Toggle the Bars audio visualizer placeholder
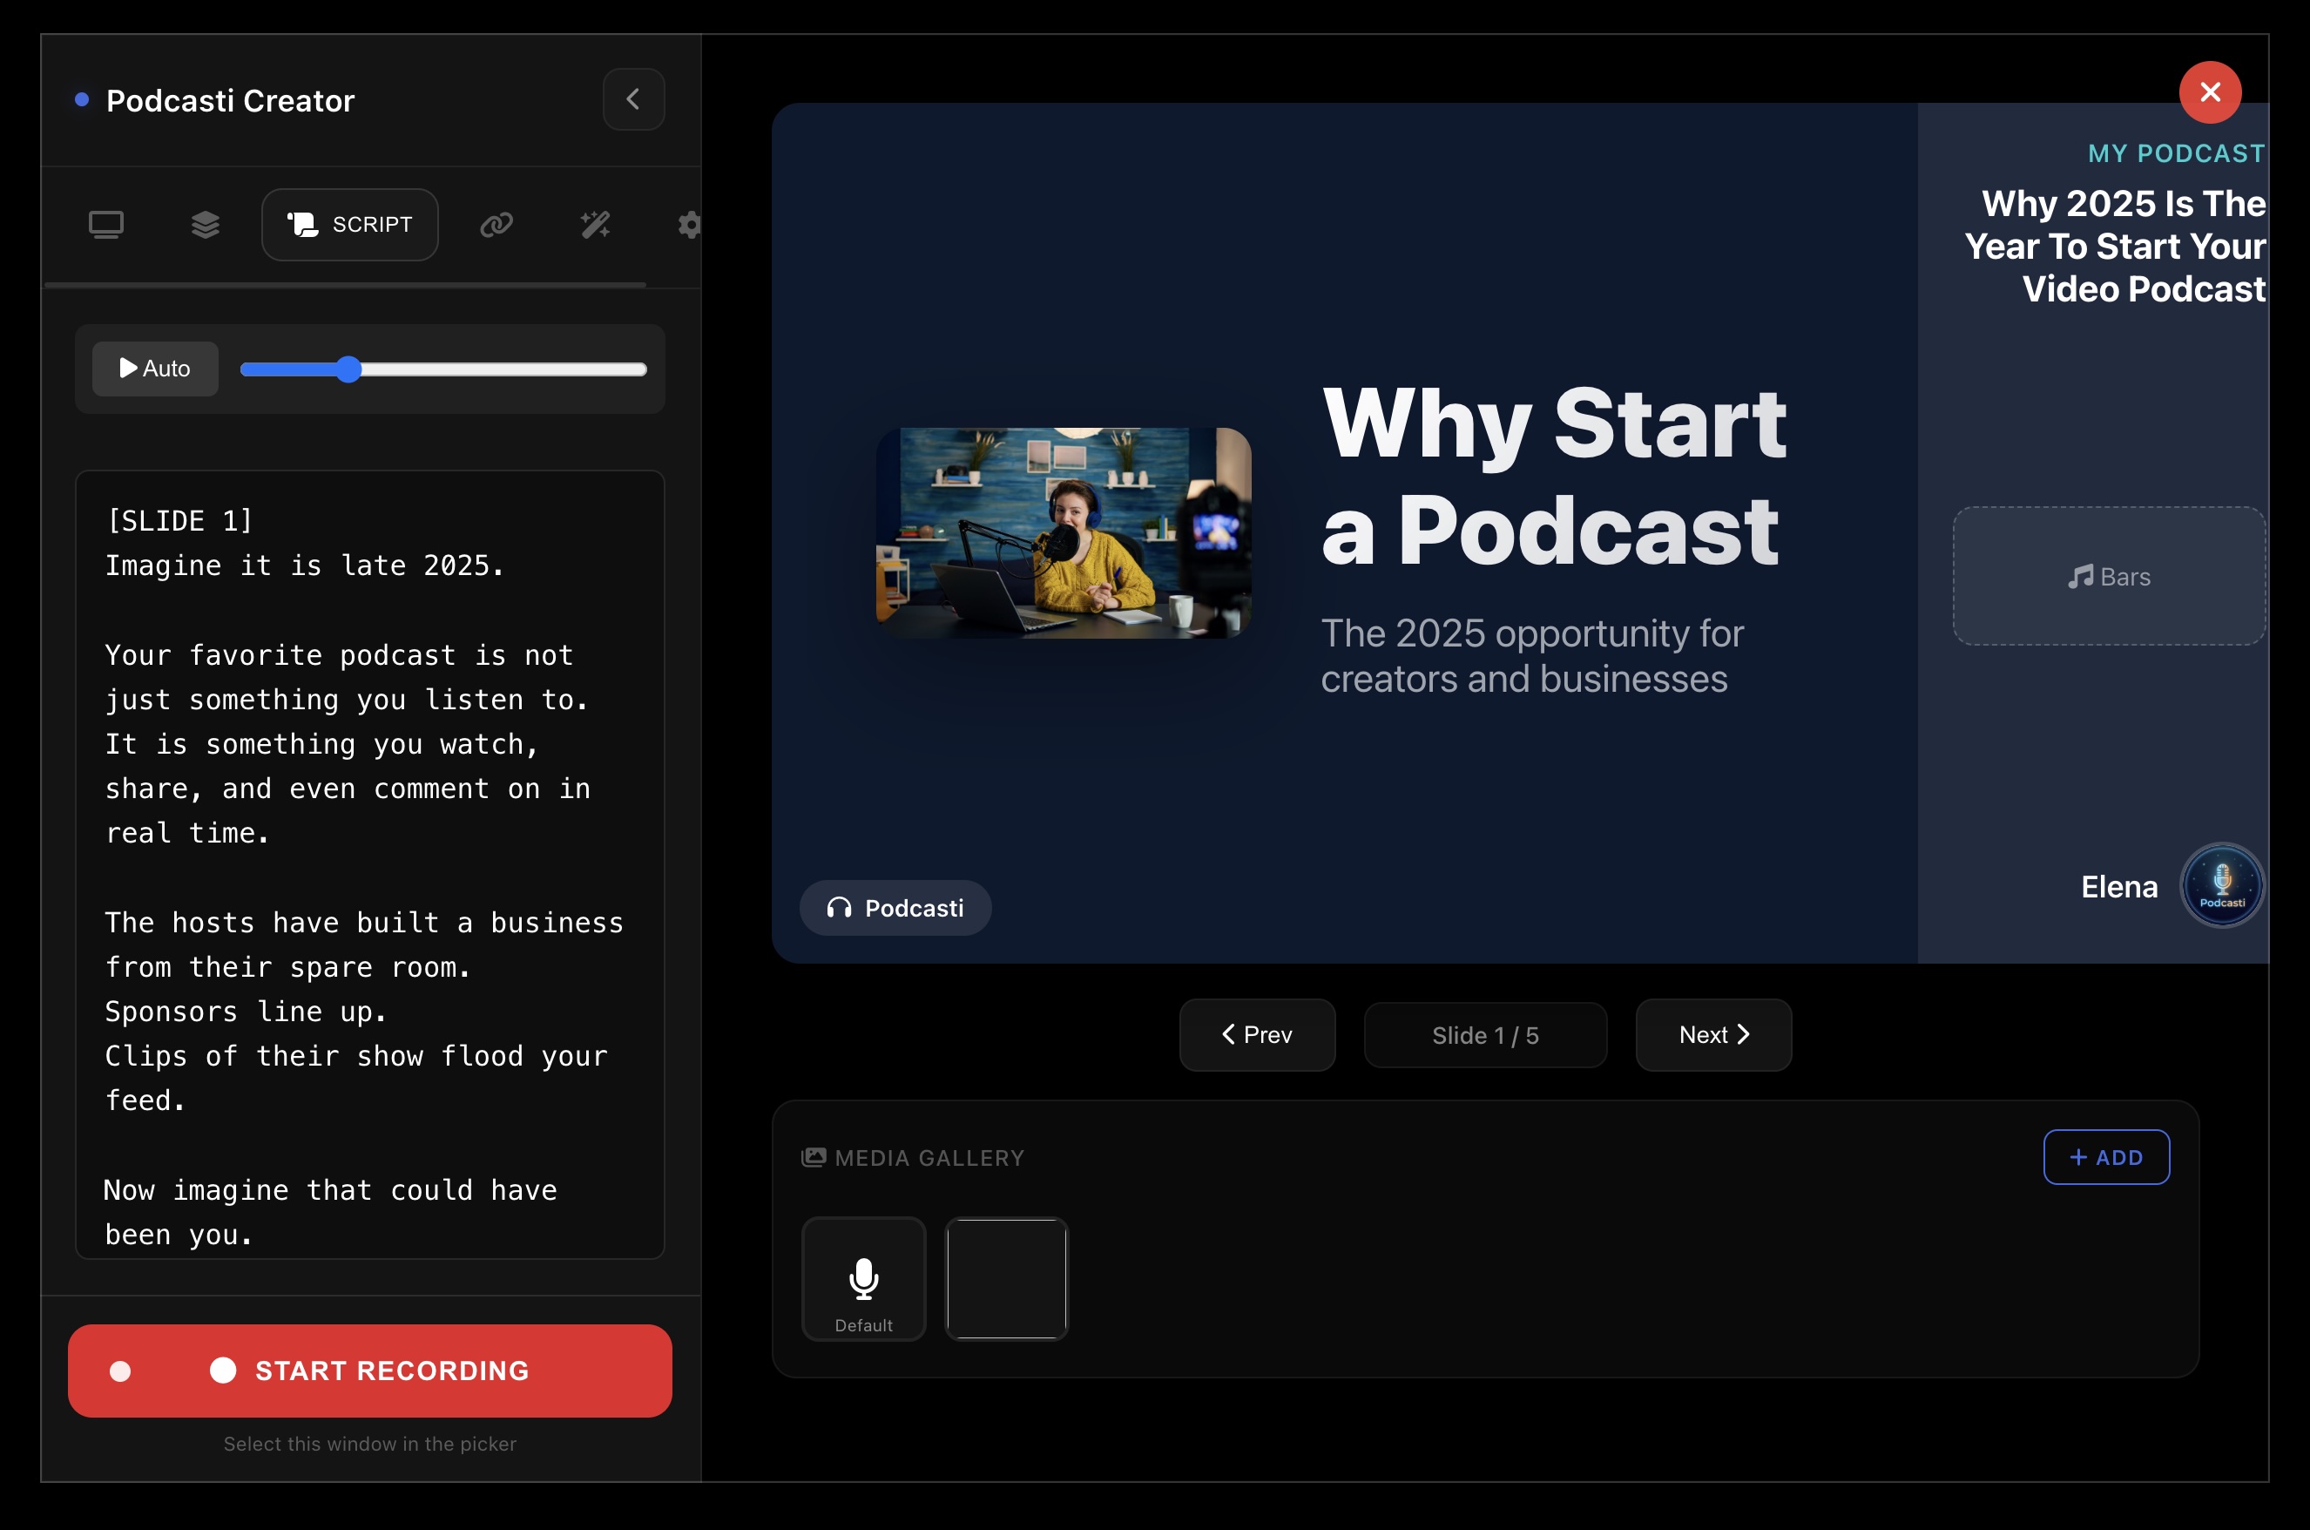This screenshot has height=1530, width=2310. 2108,576
